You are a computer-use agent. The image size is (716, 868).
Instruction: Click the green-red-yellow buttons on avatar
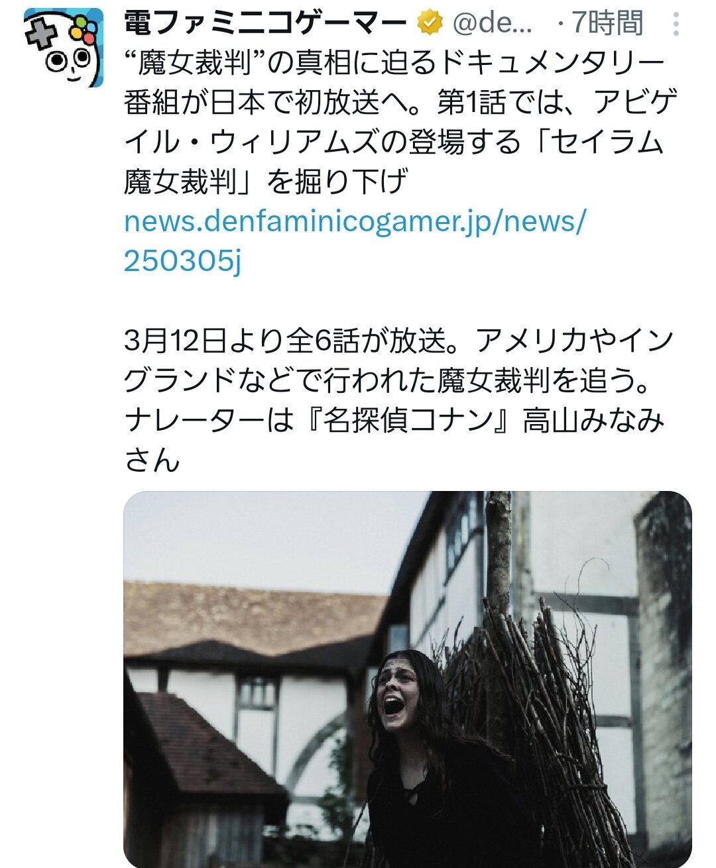[x=84, y=30]
